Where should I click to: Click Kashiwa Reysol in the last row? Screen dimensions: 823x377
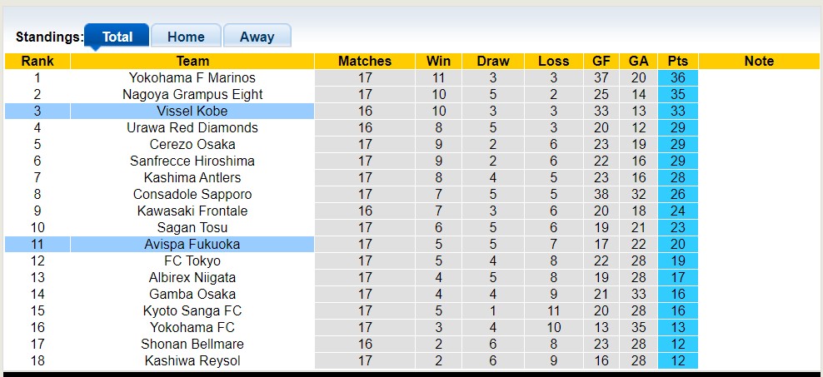click(192, 360)
